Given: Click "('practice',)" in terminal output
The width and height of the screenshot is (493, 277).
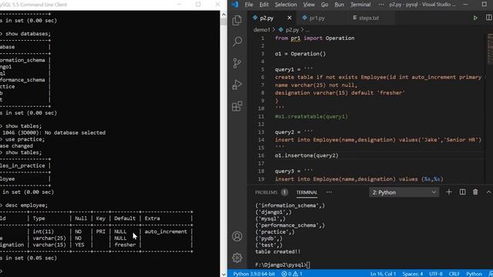Looking at the screenshot, I should [275, 232].
